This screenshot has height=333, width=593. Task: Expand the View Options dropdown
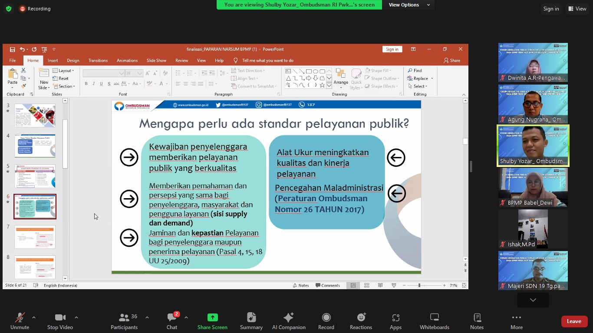point(409,5)
